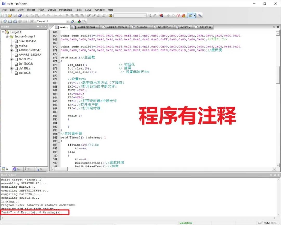Image resolution: width=281 pixels, height=225 pixels.
Task: Click Kill All Breakpoints icon
Action: [183, 16]
